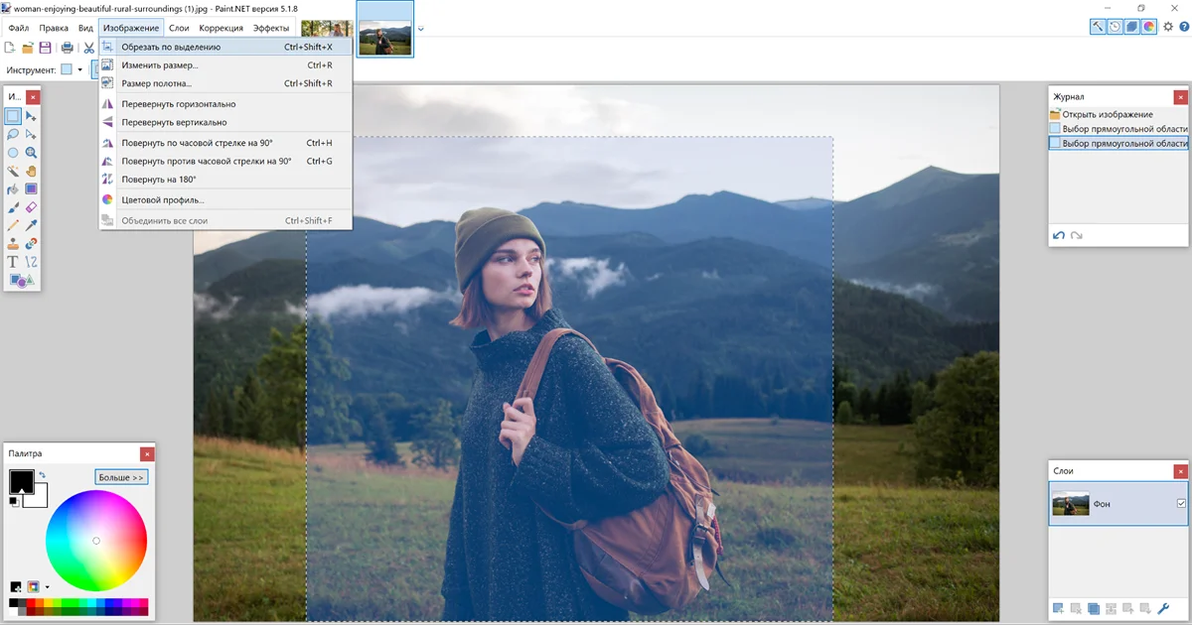Select the Eraser tool
Screen dimensions: 1192x625
click(31, 207)
